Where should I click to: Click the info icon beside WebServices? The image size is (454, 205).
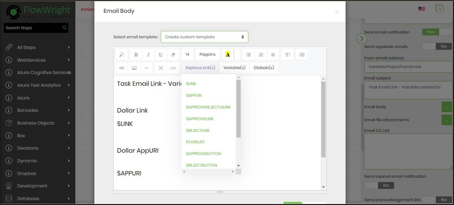[9, 60]
